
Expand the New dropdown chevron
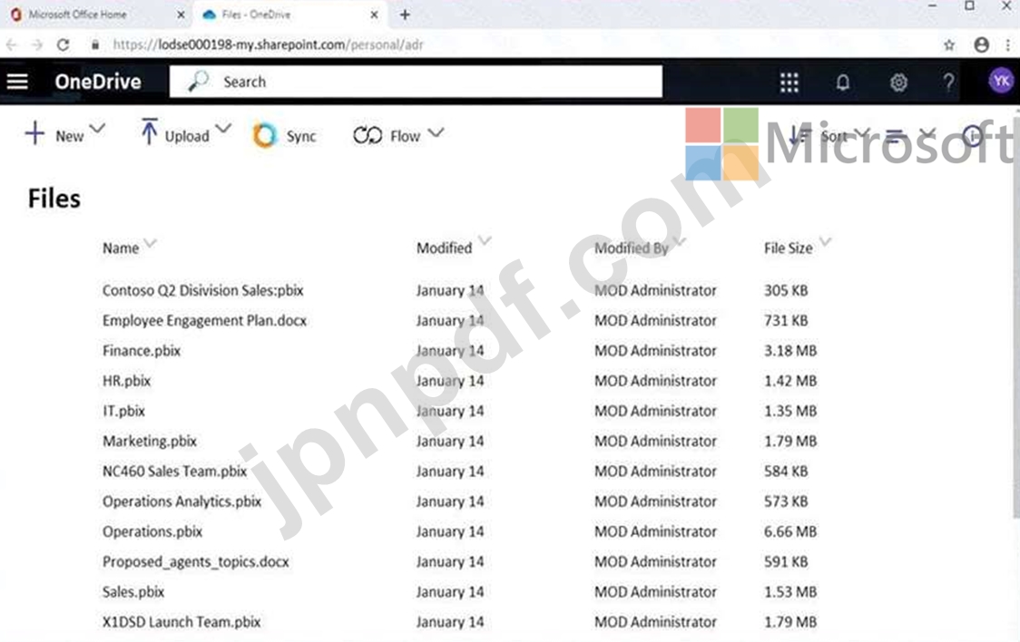pyautogui.click(x=98, y=128)
